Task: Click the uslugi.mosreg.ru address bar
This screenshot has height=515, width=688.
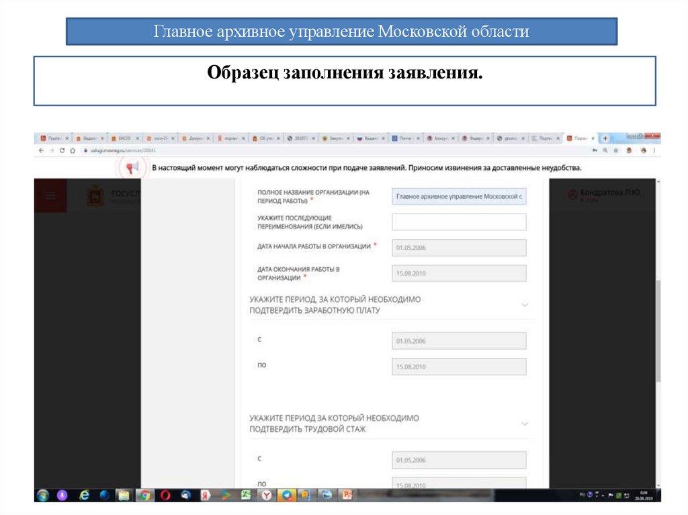Action: coord(333,150)
